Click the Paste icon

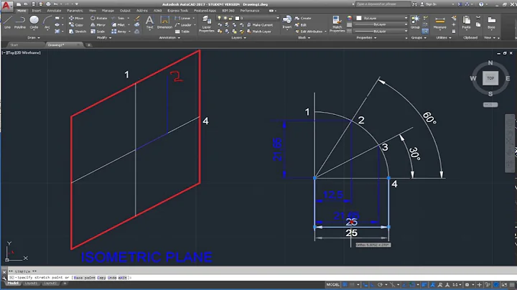pyautogui.click(x=466, y=22)
